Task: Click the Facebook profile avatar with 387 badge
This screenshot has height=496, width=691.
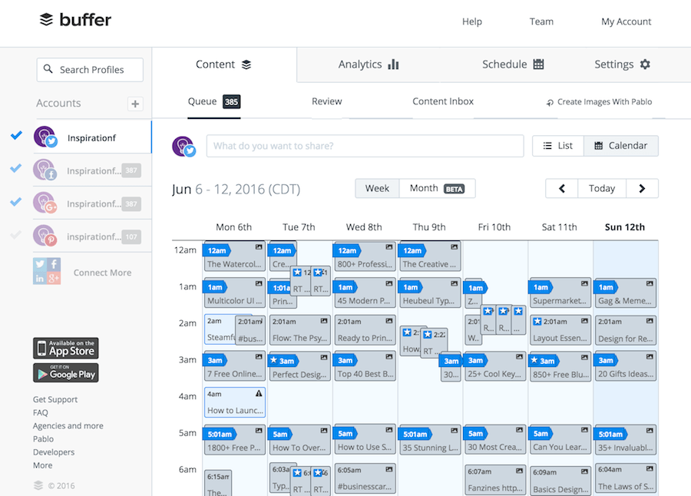Action: (45, 170)
